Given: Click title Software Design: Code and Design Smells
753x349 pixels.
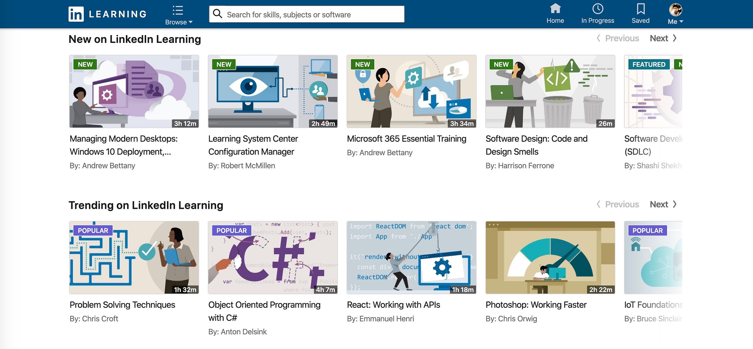Looking at the screenshot, I should click(x=537, y=145).
